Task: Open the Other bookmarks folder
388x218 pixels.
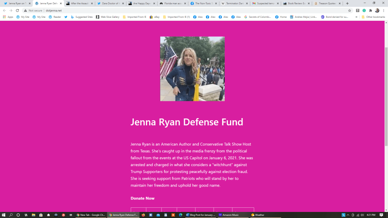Action: [x=373, y=17]
